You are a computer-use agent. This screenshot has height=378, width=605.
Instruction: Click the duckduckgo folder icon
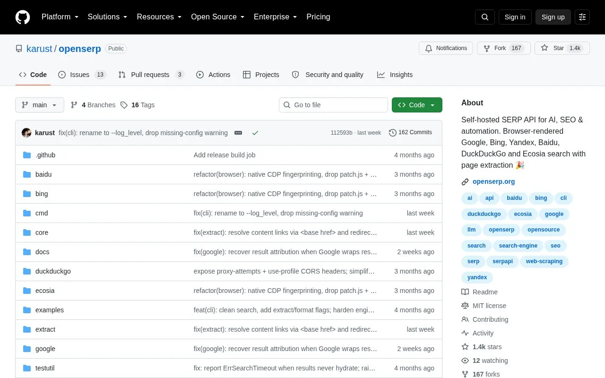coord(27,271)
